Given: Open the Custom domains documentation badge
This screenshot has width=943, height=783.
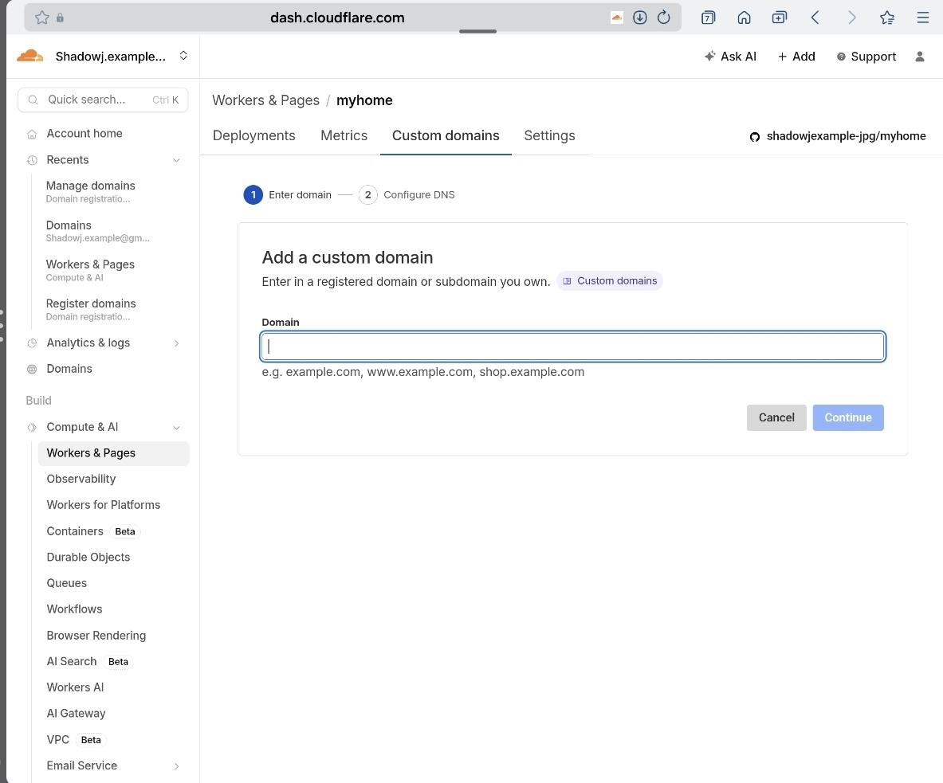Looking at the screenshot, I should click(610, 281).
